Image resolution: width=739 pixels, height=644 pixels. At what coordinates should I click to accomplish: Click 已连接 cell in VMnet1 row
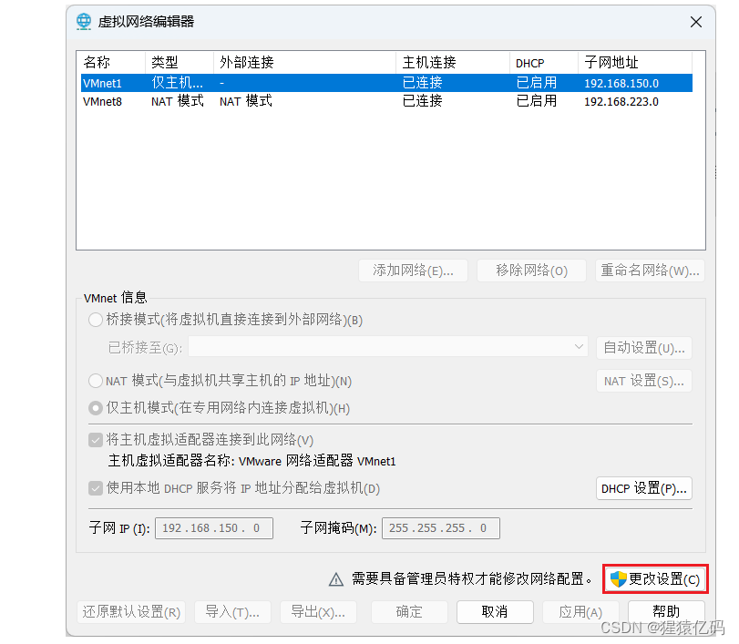coord(422,84)
